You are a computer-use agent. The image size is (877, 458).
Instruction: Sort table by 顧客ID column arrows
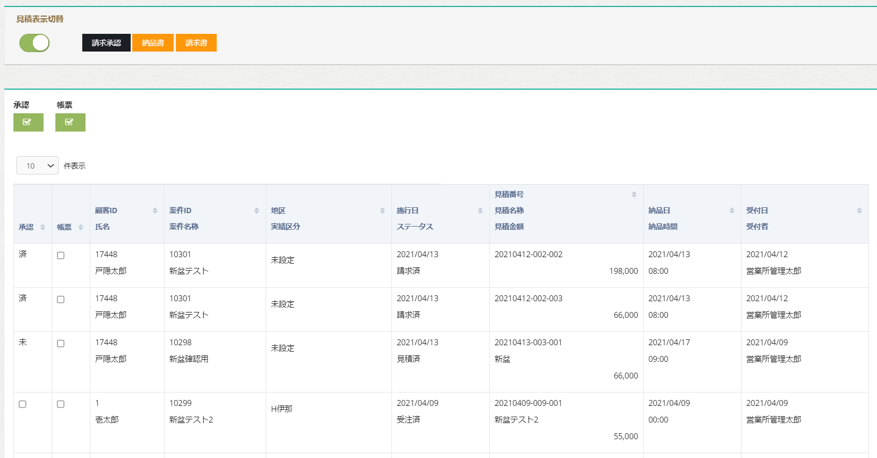[155, 210]
